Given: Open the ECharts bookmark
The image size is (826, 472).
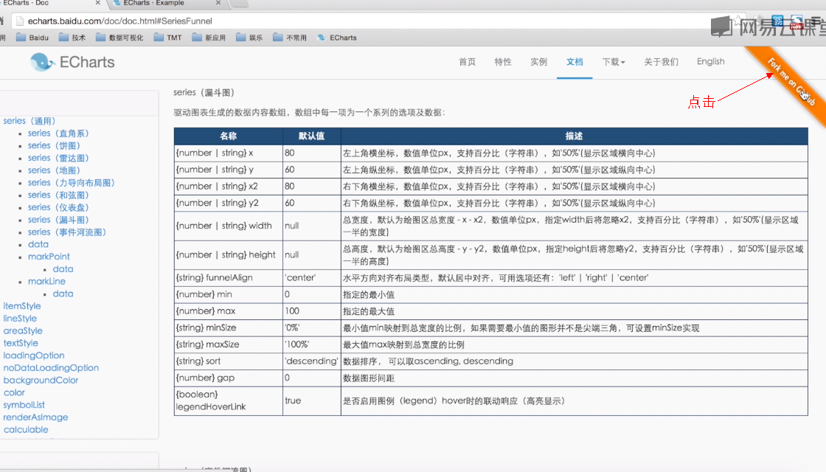Looking at the screenshot, I should click(336, 38).
